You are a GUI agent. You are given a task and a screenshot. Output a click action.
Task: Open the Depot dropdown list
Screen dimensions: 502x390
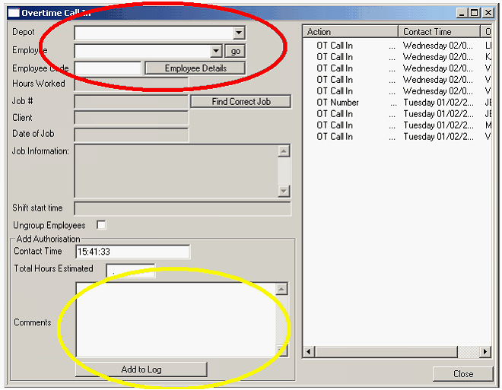pyautogui.click(x=239, y=33)
